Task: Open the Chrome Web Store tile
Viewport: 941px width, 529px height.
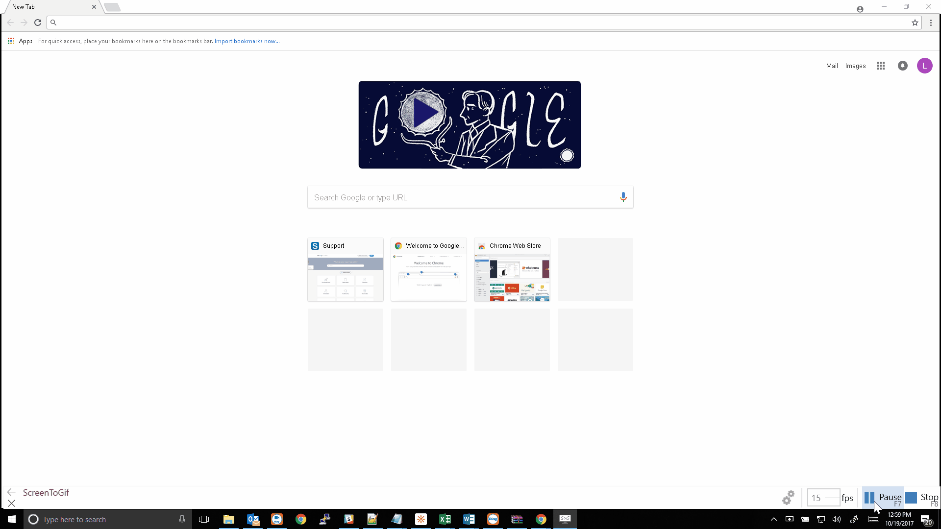Action: (512, 269)
